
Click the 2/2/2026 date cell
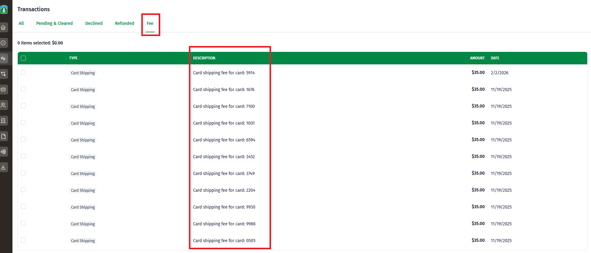click(x=500, y=73)
